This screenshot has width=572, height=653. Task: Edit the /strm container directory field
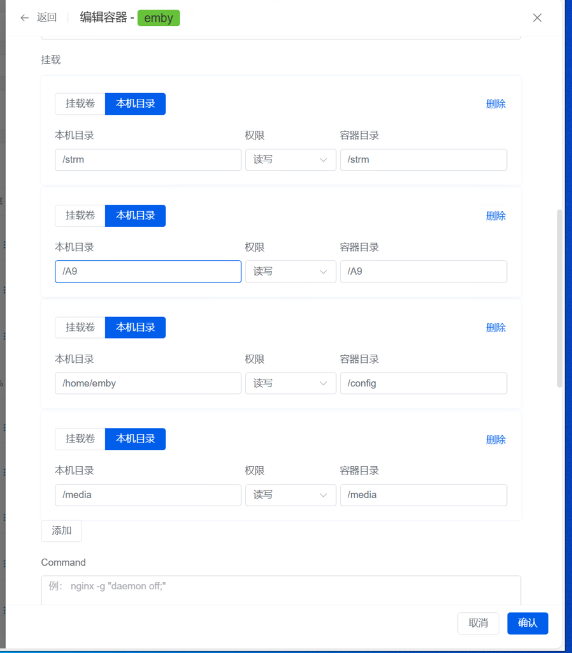coord(424,160)
